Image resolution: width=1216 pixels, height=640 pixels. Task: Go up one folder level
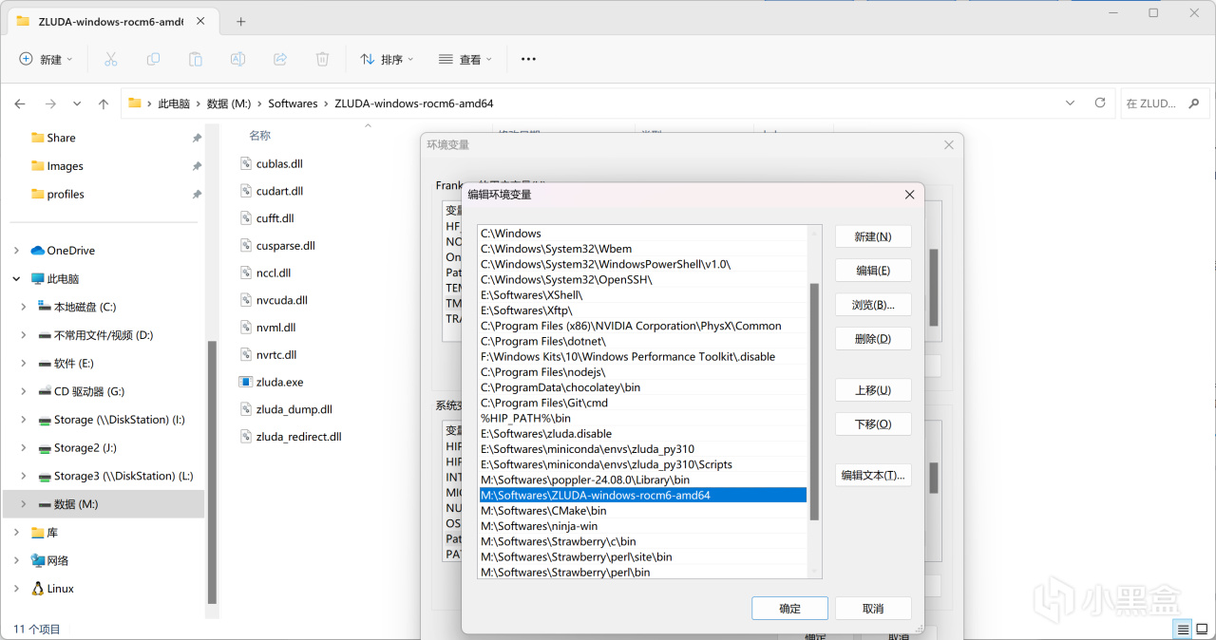click(104, 104)
